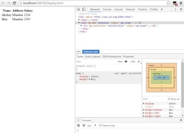The image size is (184, 133).
Task: Expand the head node in DOM tree
Action: coord(79,20)
